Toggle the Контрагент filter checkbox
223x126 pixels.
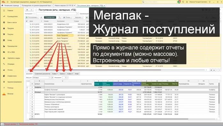[34, 14]
